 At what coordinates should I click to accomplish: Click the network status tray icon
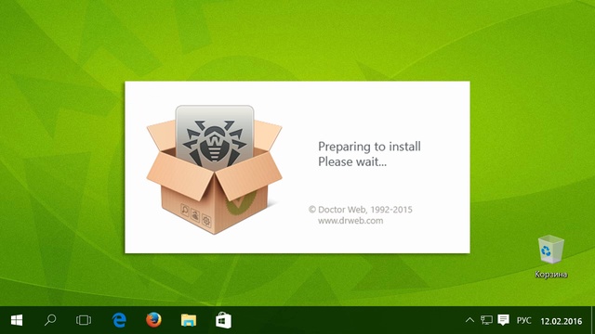pyautogui.click(x=486, y=320)
